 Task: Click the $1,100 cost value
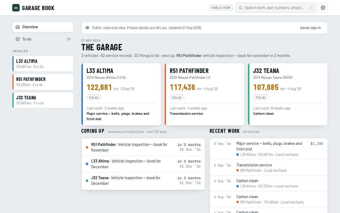click(317, 144)
